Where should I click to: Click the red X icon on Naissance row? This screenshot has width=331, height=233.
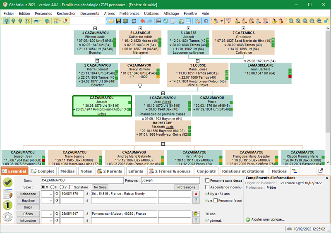[x=196, y=194]
